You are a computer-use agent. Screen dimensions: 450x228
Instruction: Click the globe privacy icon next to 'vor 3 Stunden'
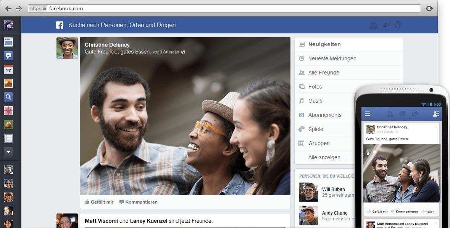pyautogui.click(x=183, y=52)
